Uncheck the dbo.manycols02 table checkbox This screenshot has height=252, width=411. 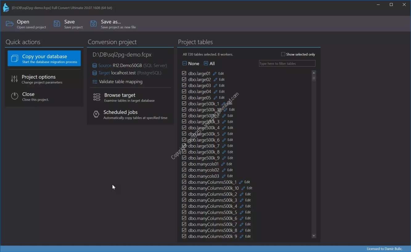point(184,170)
